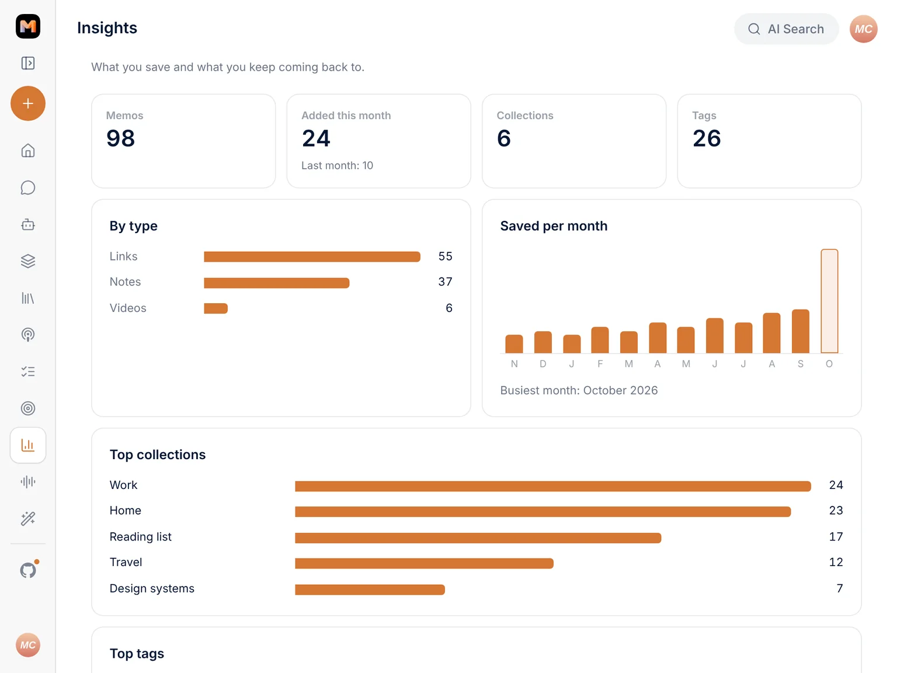The width and height of the screenshot is (897, 673).
Task: Click the Tags 26 stat card
Action: [770, 141]
